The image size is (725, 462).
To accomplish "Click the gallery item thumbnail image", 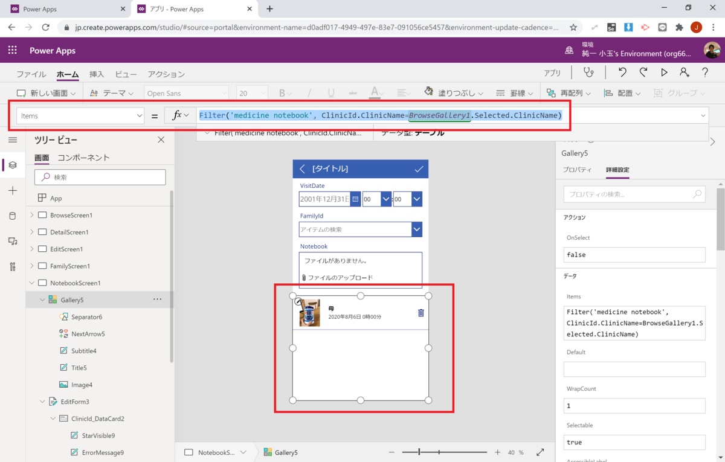I will pos(309,313).
